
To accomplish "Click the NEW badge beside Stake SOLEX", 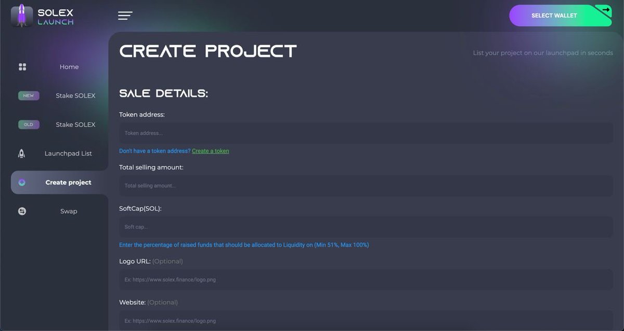I will tap(29, 95).
